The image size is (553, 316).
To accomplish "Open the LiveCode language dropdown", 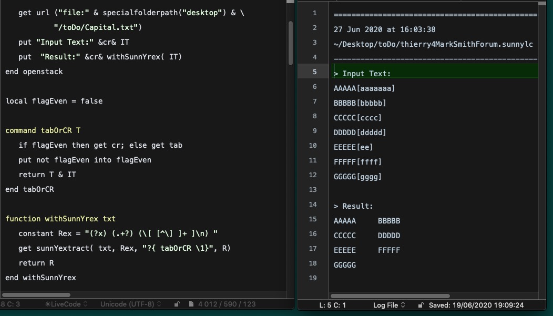I will coord(66,304).
